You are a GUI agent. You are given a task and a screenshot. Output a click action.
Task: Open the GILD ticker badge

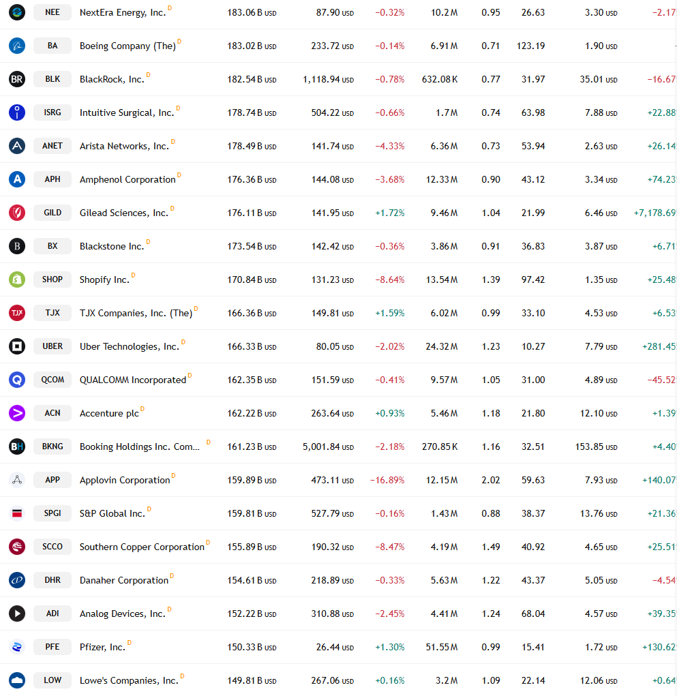pos(52,213)
